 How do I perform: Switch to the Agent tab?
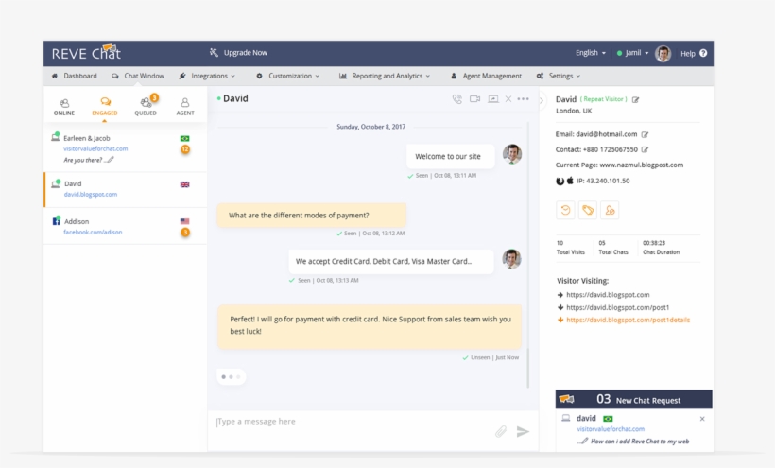pyautogui.click(x=185, y=107)
